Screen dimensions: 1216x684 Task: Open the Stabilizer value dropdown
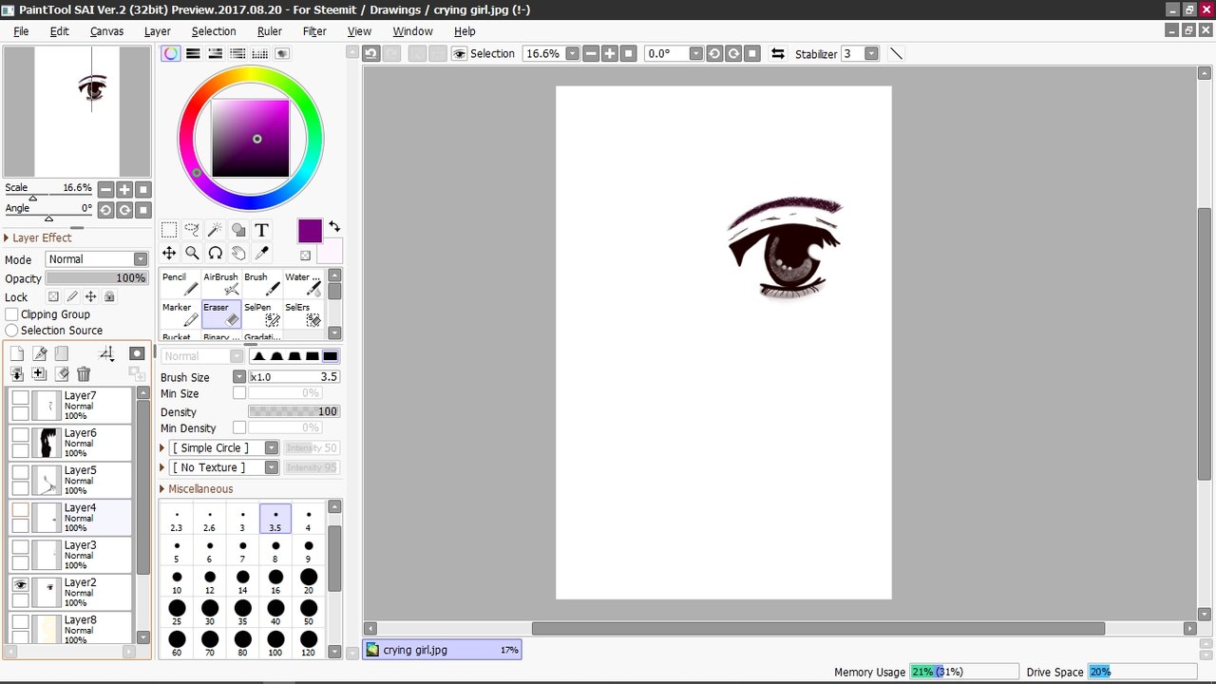pyautogui.click(x=871, y=54)
